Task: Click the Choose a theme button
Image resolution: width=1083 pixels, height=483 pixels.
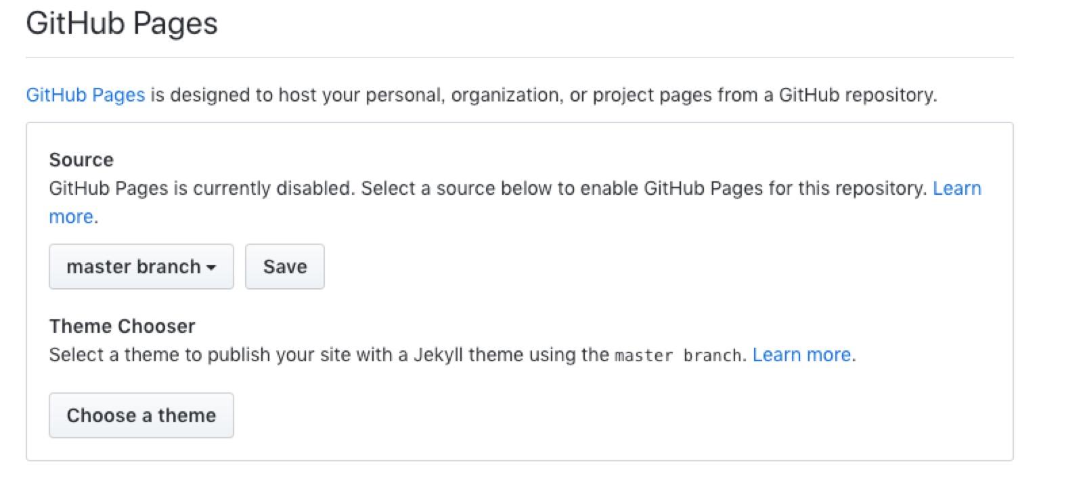Action: pos(141,415)
